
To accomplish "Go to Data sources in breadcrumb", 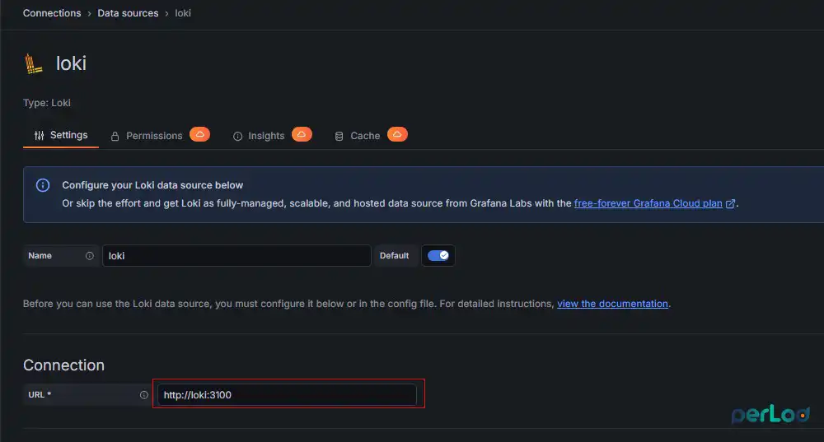I will [x=128, y=13].
